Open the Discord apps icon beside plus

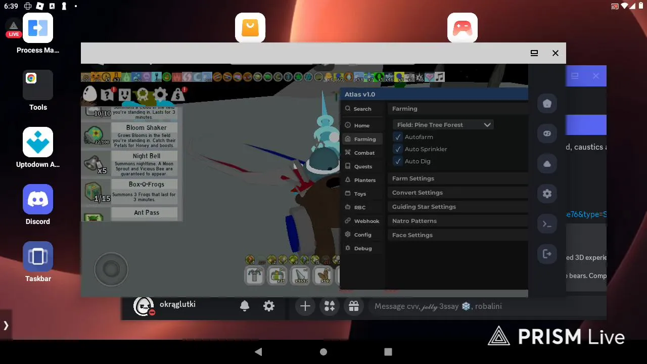coord(330,306)
